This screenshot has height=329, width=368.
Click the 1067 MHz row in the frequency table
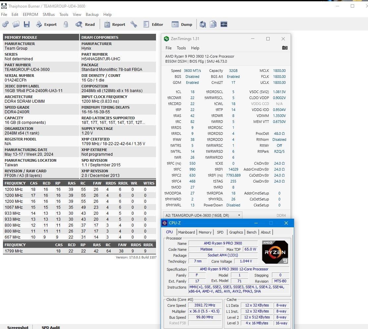[79, 207]
